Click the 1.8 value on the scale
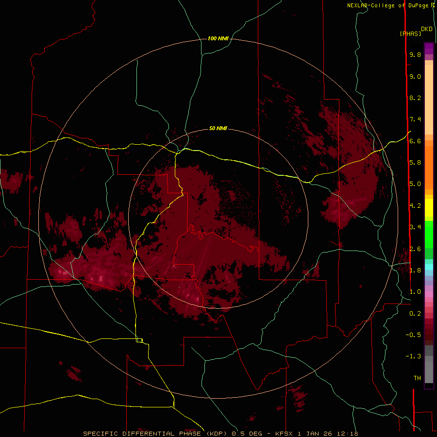This screenshot has width=437, height=437. 415,270
